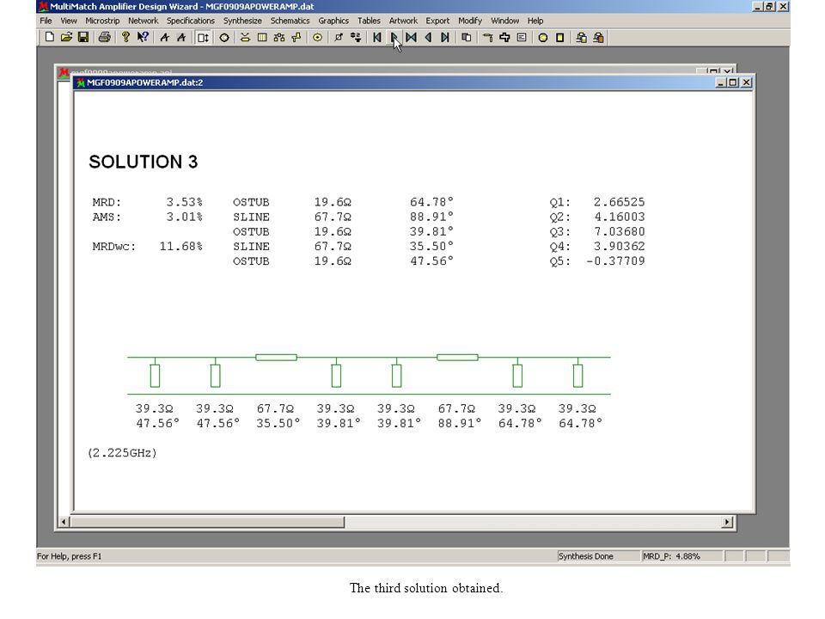The height and width of the screenshot is (619, 825).
Task: Open the File menu
Action: [46, 21]
